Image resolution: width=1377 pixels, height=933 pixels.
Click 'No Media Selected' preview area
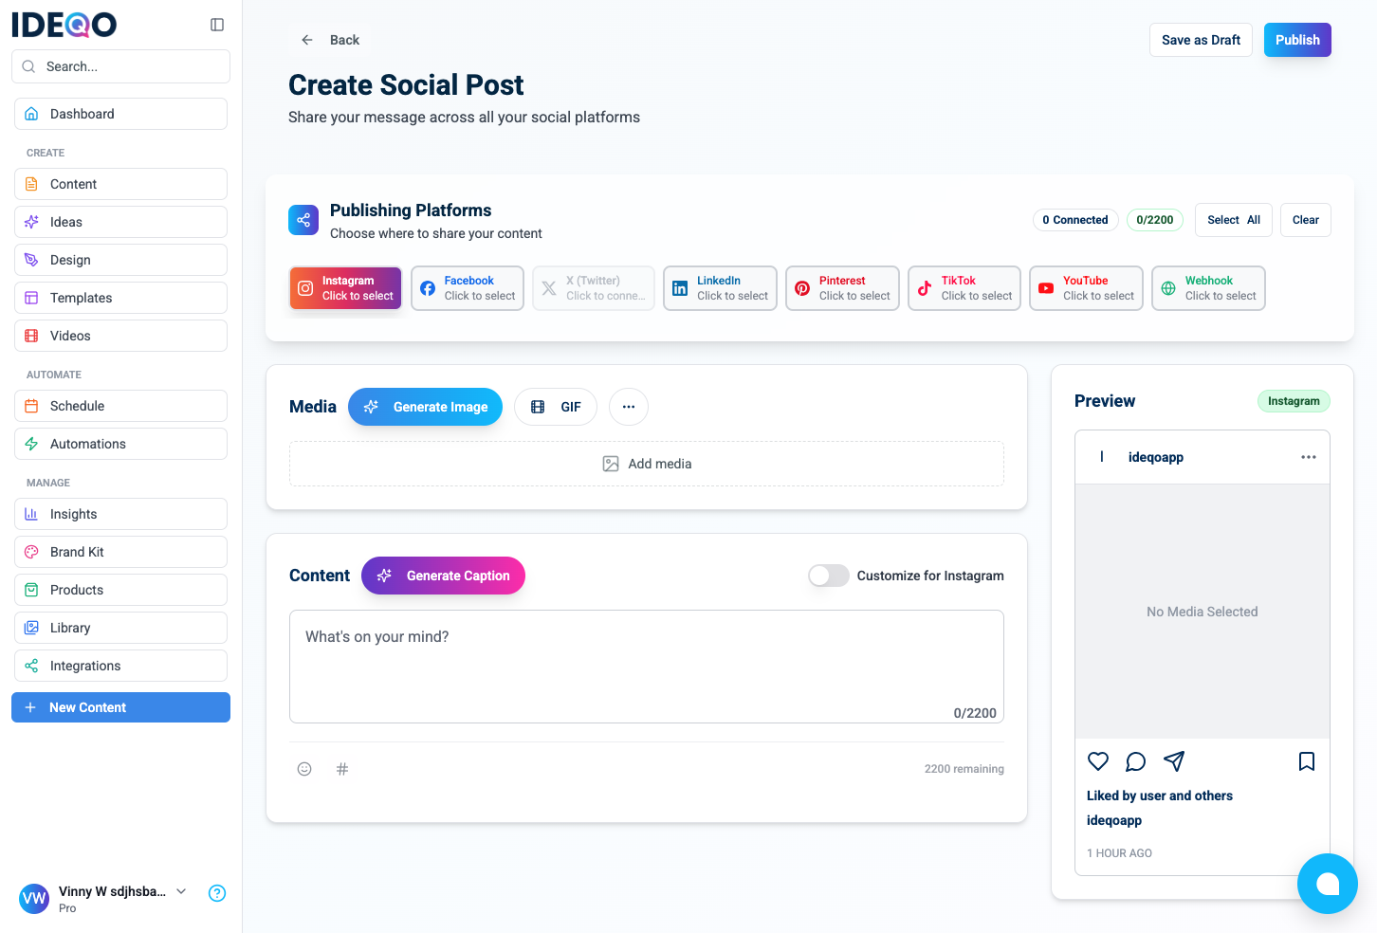(x=1203, y=612)
